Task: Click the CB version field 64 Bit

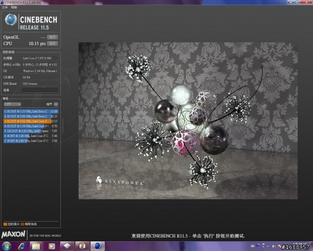Action: coord(40,77)
